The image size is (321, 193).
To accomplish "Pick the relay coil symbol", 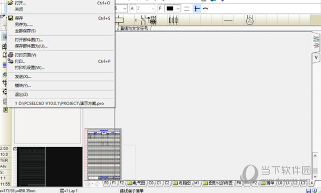I will click(119, 20).
